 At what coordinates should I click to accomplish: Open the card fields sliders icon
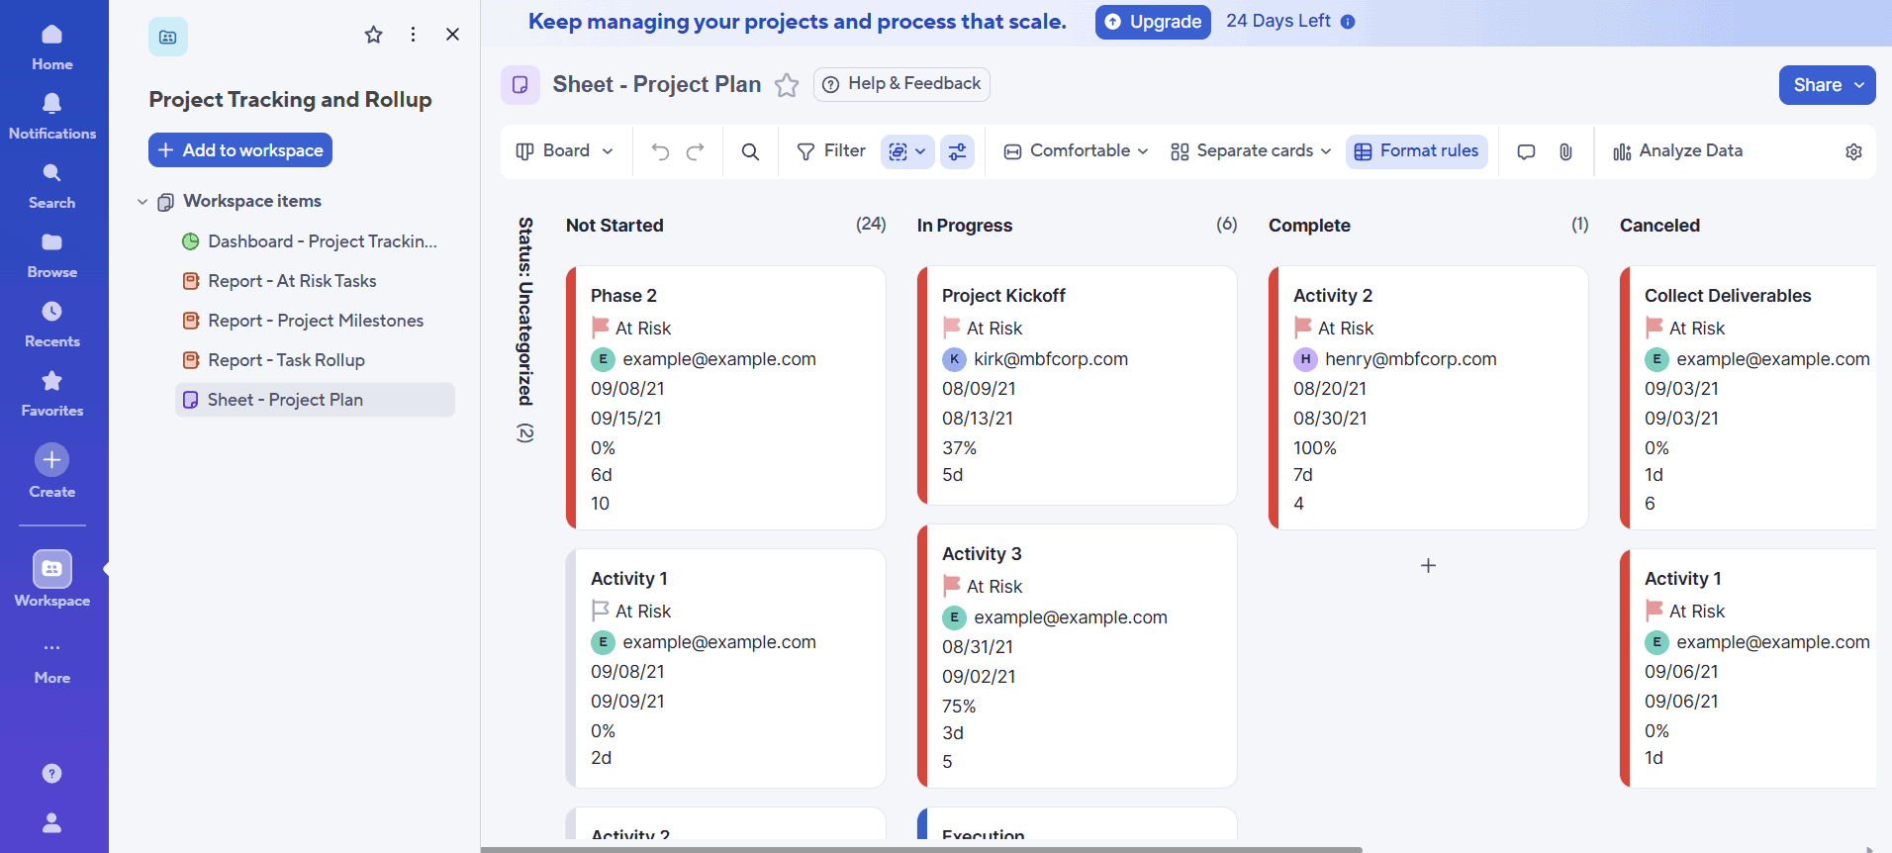point(957,151)
